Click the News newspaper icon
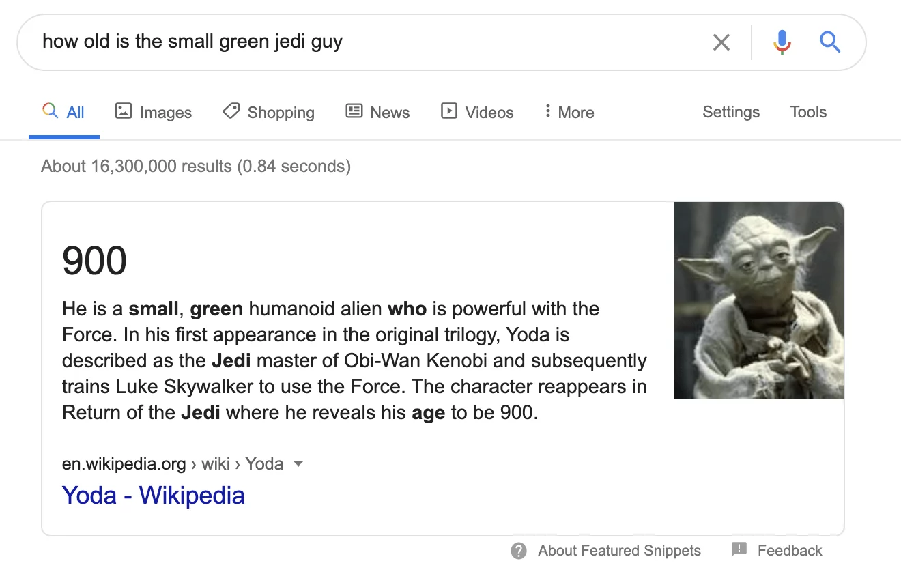901x587 pixels. coord(353,111)
